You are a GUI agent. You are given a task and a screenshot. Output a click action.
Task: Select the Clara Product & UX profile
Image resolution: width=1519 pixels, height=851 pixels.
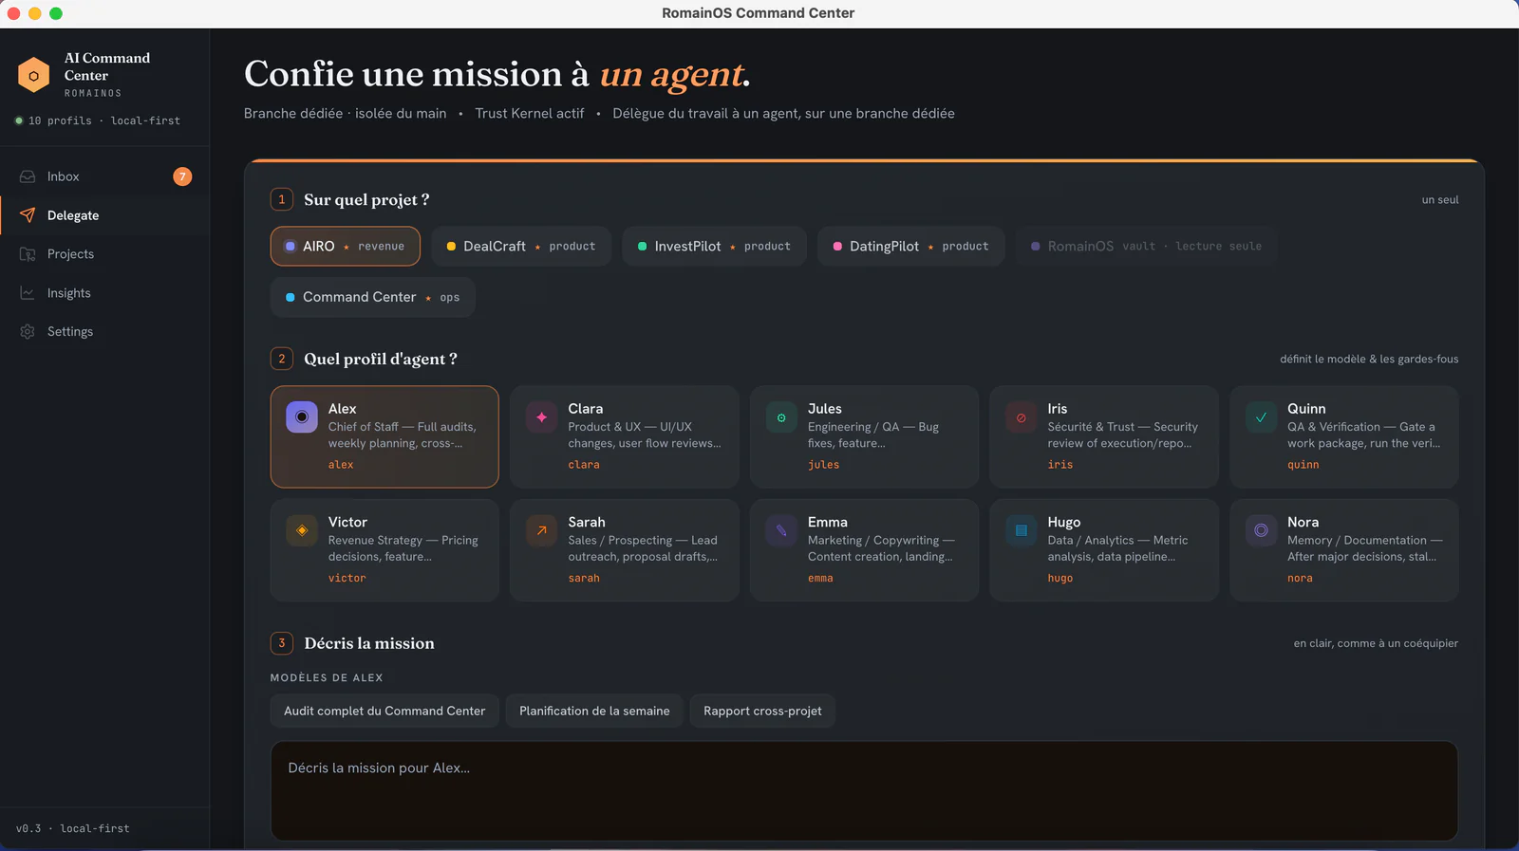pyautogui.click(x=625, y=436)
